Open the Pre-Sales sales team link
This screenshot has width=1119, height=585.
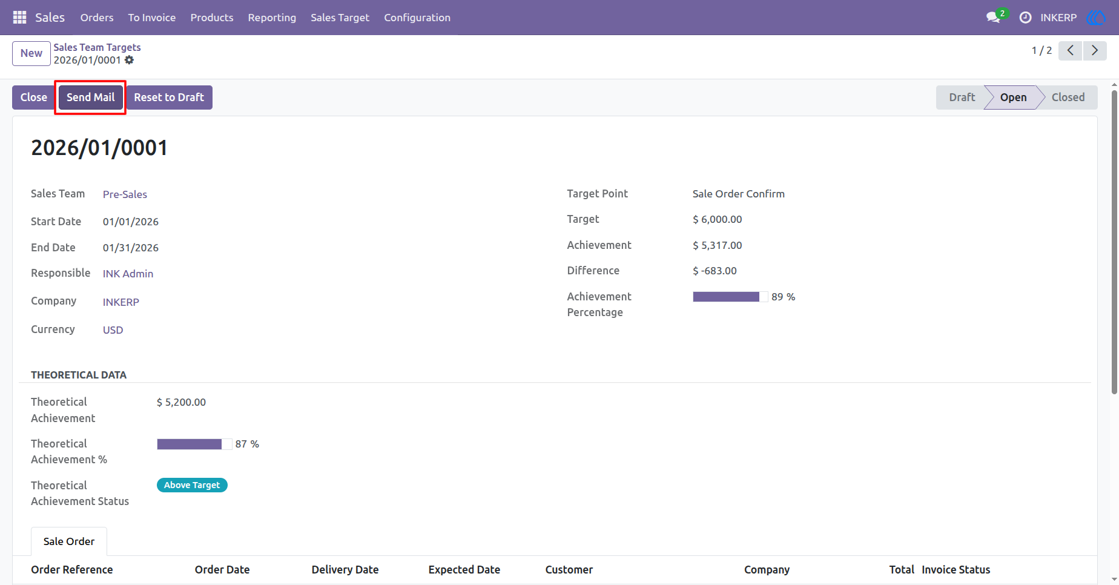pyautogui.click(x=125, y=194)
